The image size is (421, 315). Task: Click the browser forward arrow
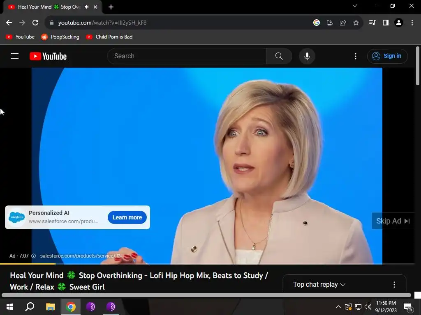point(22,23)
